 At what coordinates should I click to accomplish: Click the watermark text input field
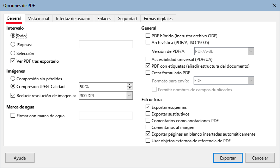(106, 116)
